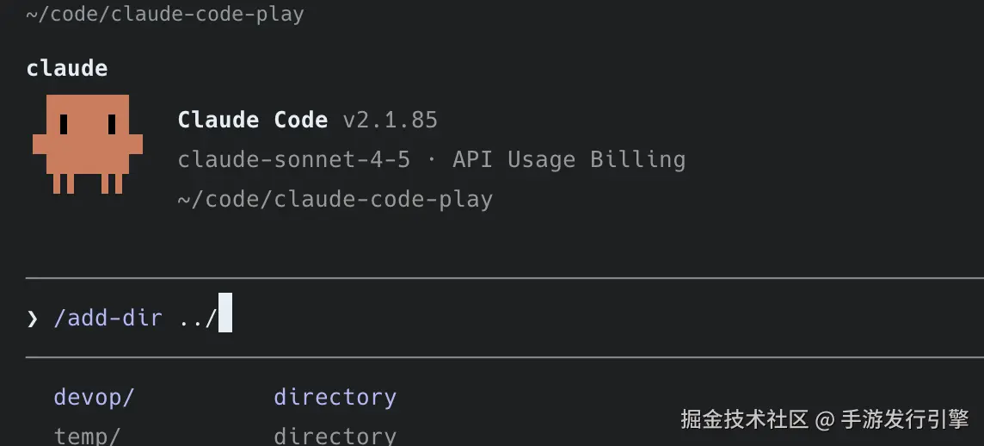Click the typed claude command line

(67, 68)
